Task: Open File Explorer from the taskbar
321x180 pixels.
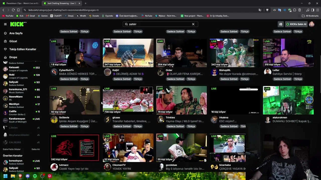Action: coord(13,176)
